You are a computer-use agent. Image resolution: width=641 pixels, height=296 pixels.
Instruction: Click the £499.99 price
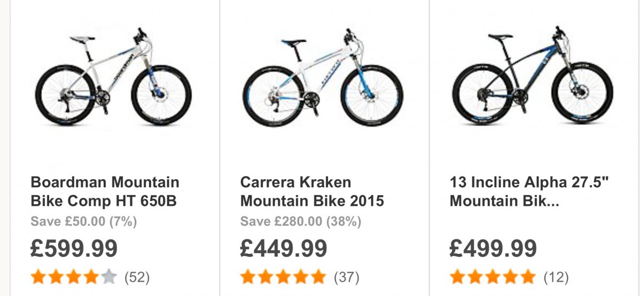493,249
